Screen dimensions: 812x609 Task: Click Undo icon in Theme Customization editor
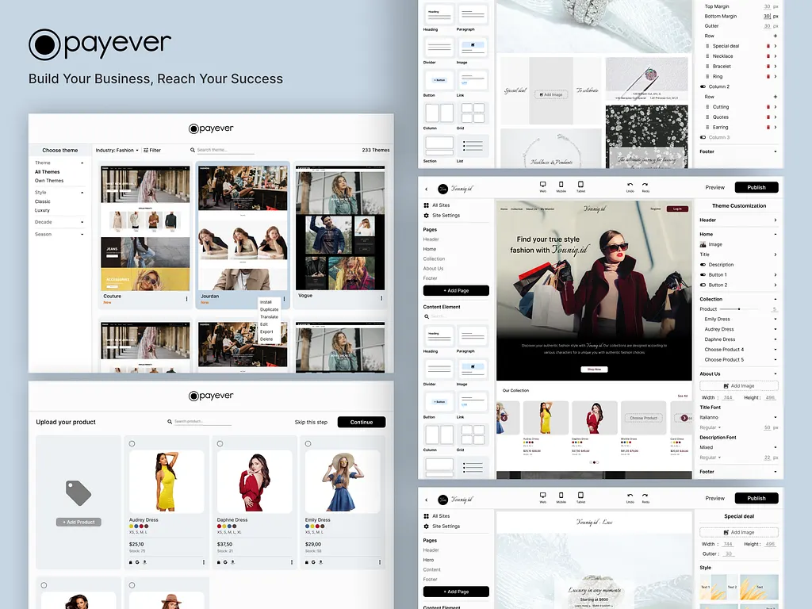(630, 186)
